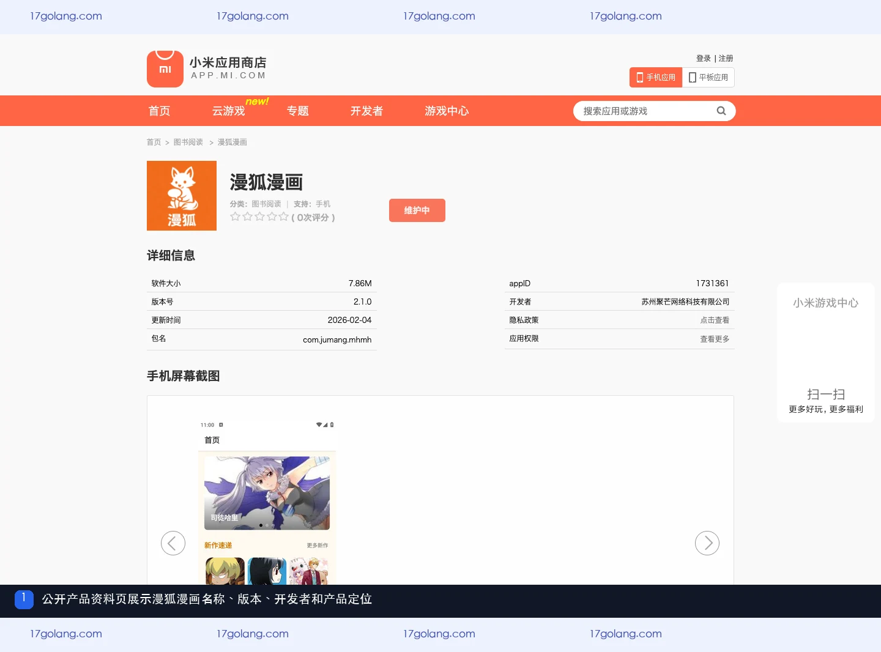Click the 0次评分 rating count
The height and width of the screenshot is (652, 881).
point(313,217)
